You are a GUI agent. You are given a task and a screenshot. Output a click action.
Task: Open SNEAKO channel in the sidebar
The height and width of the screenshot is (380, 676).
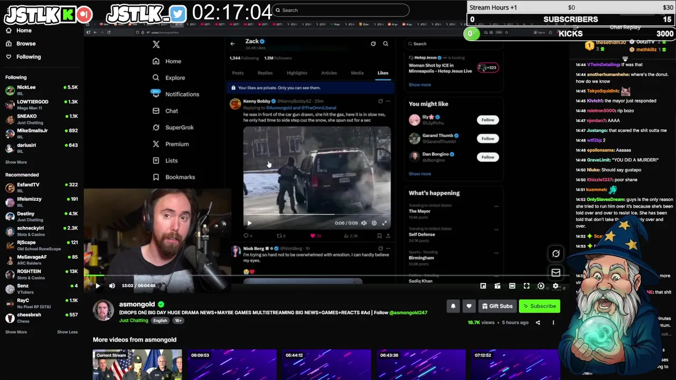point(41,119)
